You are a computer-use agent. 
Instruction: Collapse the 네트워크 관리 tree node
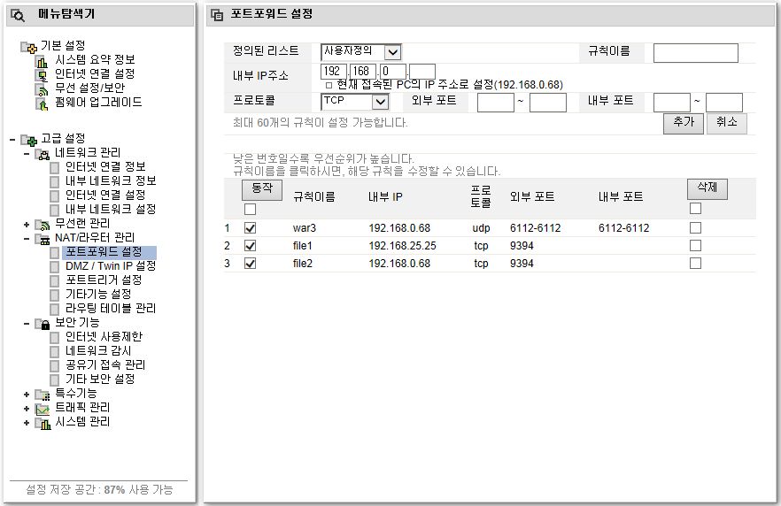pos(27,154)
